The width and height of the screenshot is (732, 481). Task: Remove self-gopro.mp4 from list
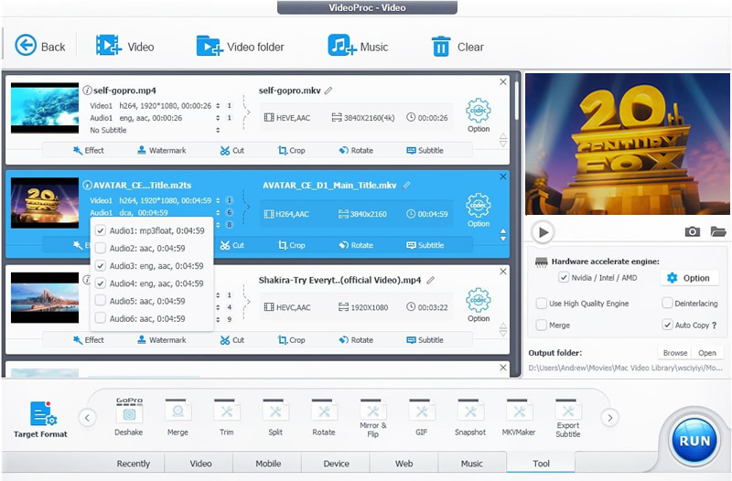[x=502, y=82]
